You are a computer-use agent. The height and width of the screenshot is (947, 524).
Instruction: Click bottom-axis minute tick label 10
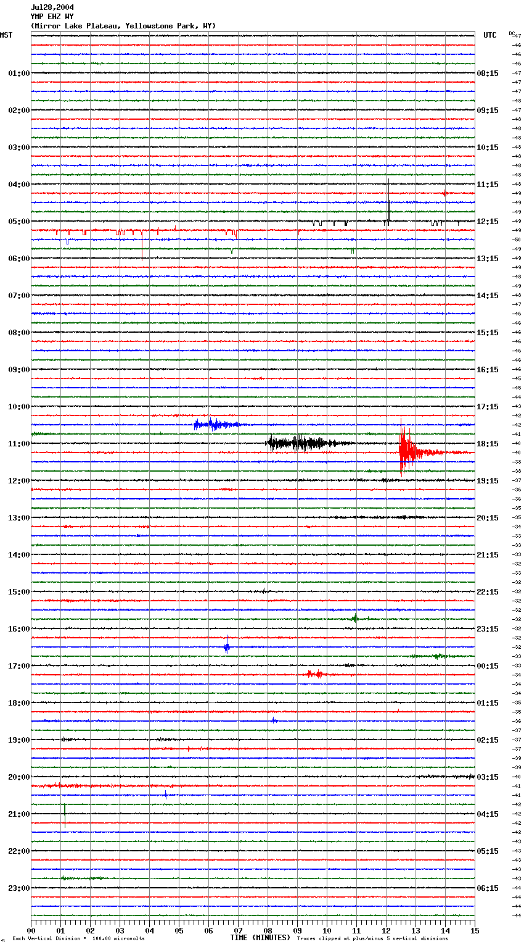tap(327, 930)
